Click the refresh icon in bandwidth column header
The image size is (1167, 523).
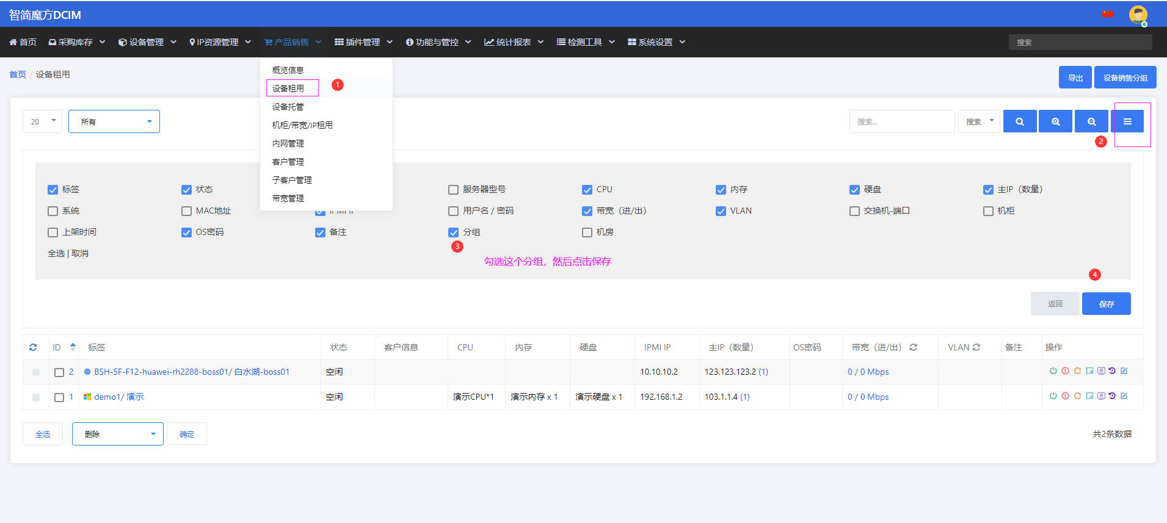[x=913, y=347]
